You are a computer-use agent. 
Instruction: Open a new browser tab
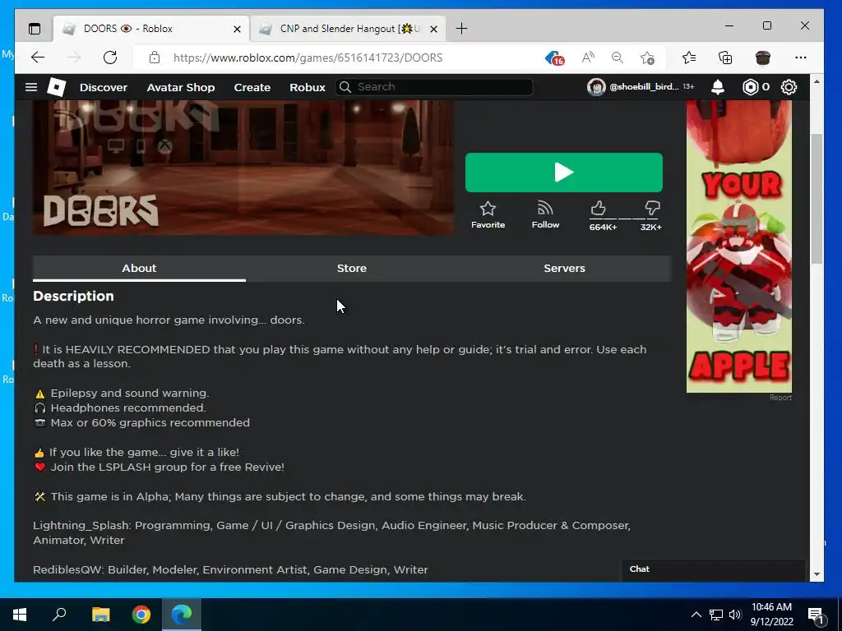point(461,29)
